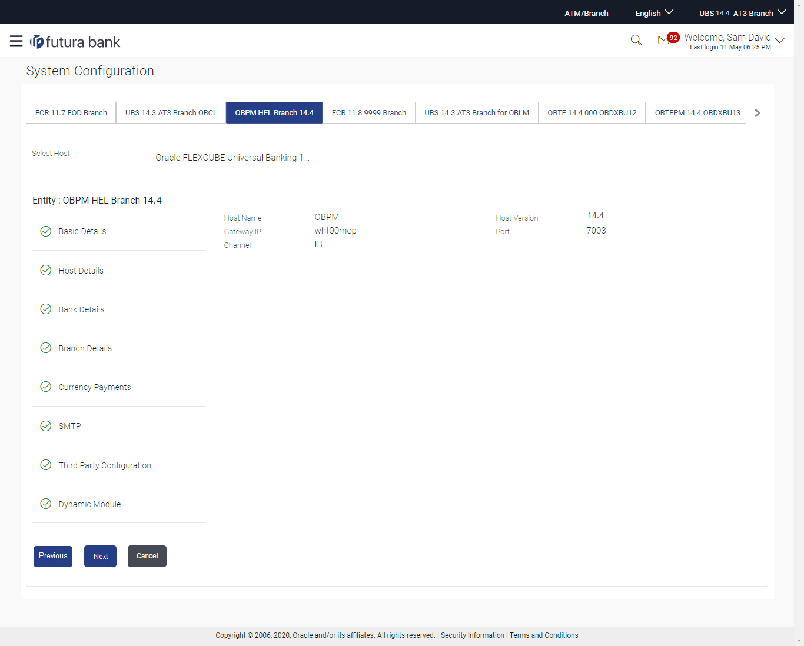Viewport: 804px width, 646px height.
Task: Click the scrollbar down arrow
Action: tap(799, 641)
